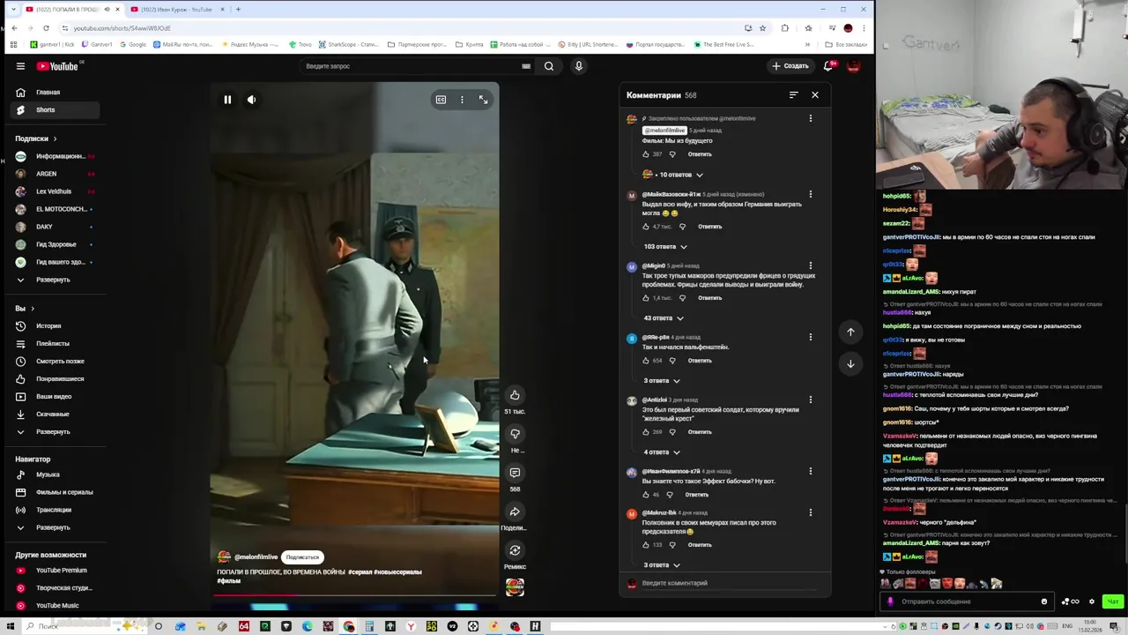The image size is (1128, 635).
Task: Open options menu for @Migin0 comment
Action: 811,265
